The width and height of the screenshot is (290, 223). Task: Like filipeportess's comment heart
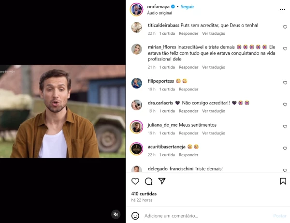285,83
